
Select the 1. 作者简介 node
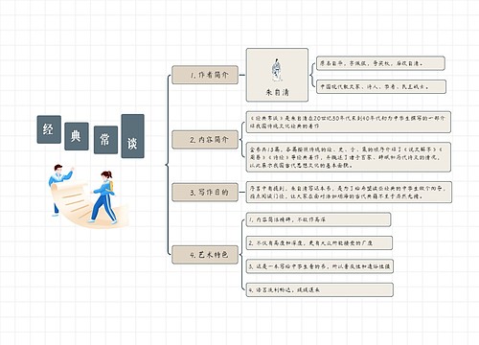click(x=205, y=75)
